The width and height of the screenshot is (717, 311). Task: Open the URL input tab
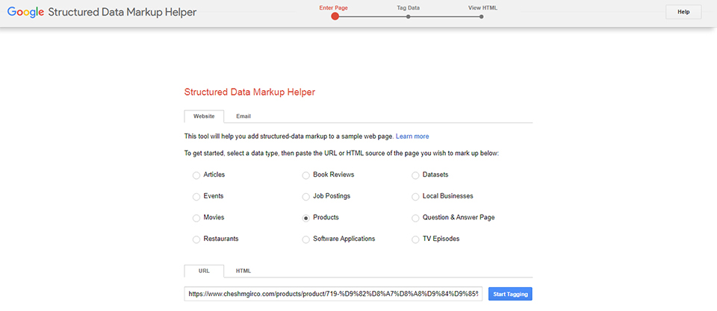pos(204,271)
